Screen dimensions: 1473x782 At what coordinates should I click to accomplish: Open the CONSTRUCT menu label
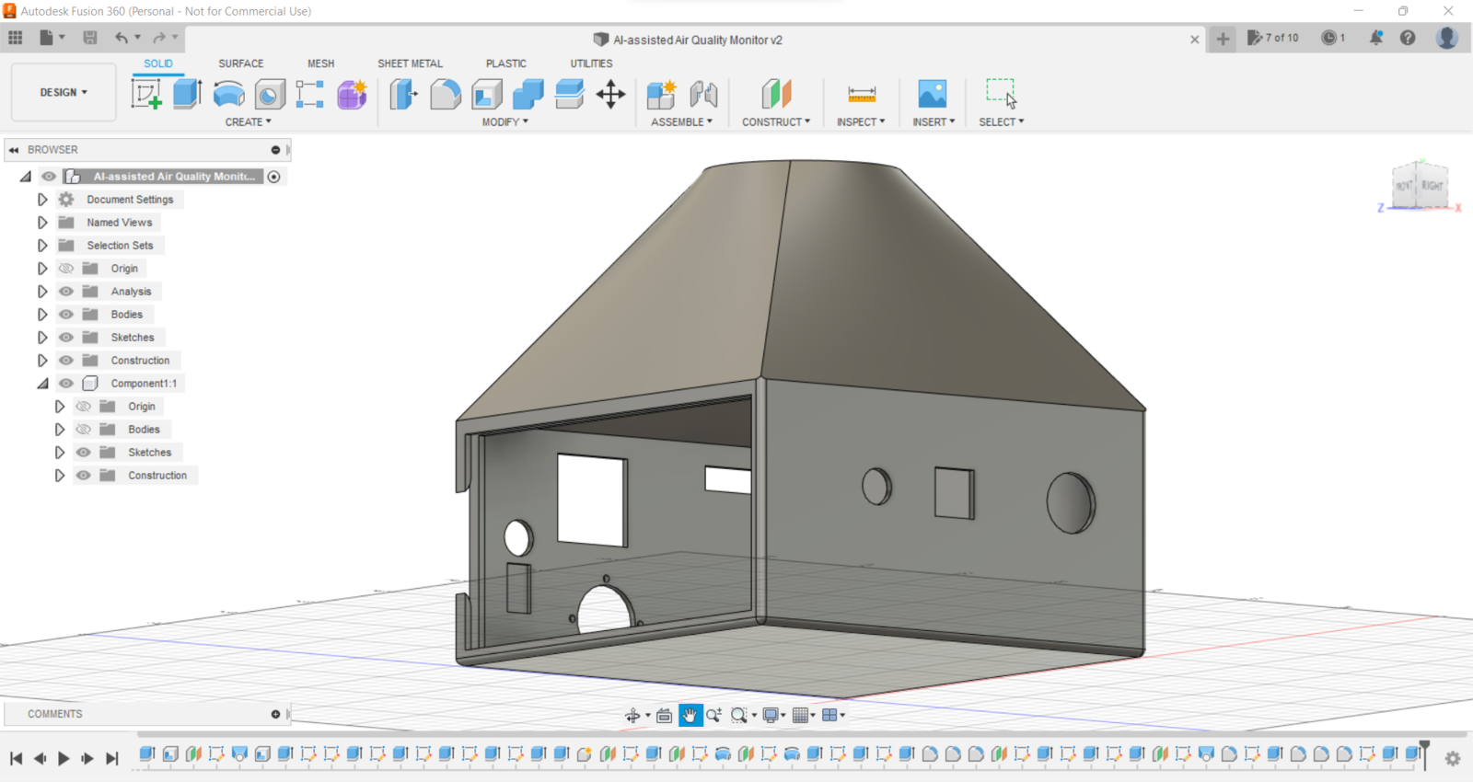point(775,121)
